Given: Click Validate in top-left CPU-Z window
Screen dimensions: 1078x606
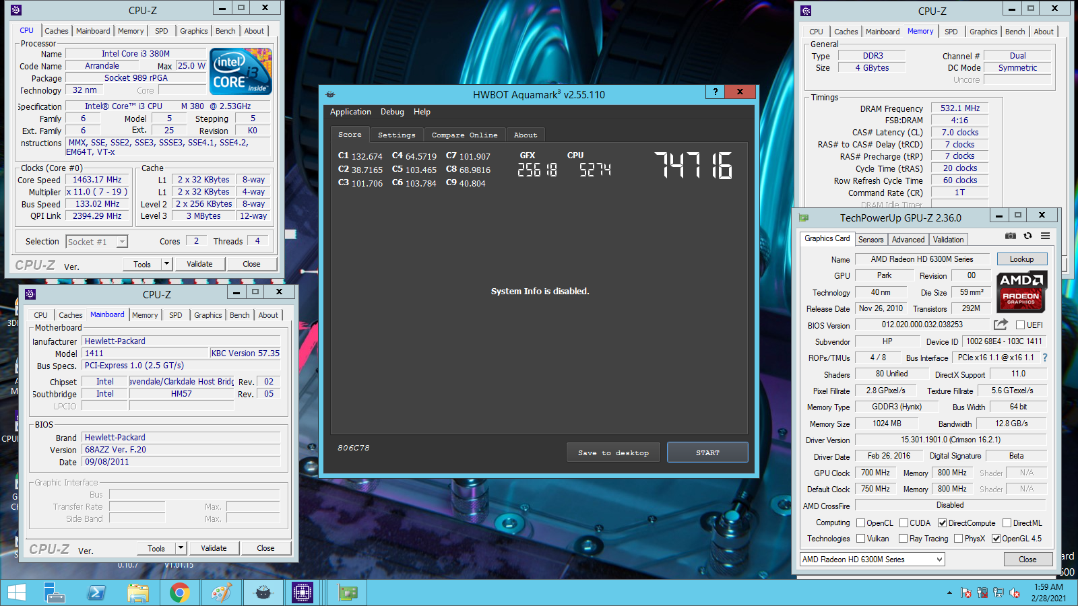Looking at the screenshot, I should tap(199, 264).
